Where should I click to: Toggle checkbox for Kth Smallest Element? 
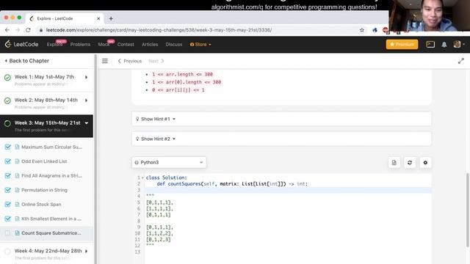tap(8, 219)
